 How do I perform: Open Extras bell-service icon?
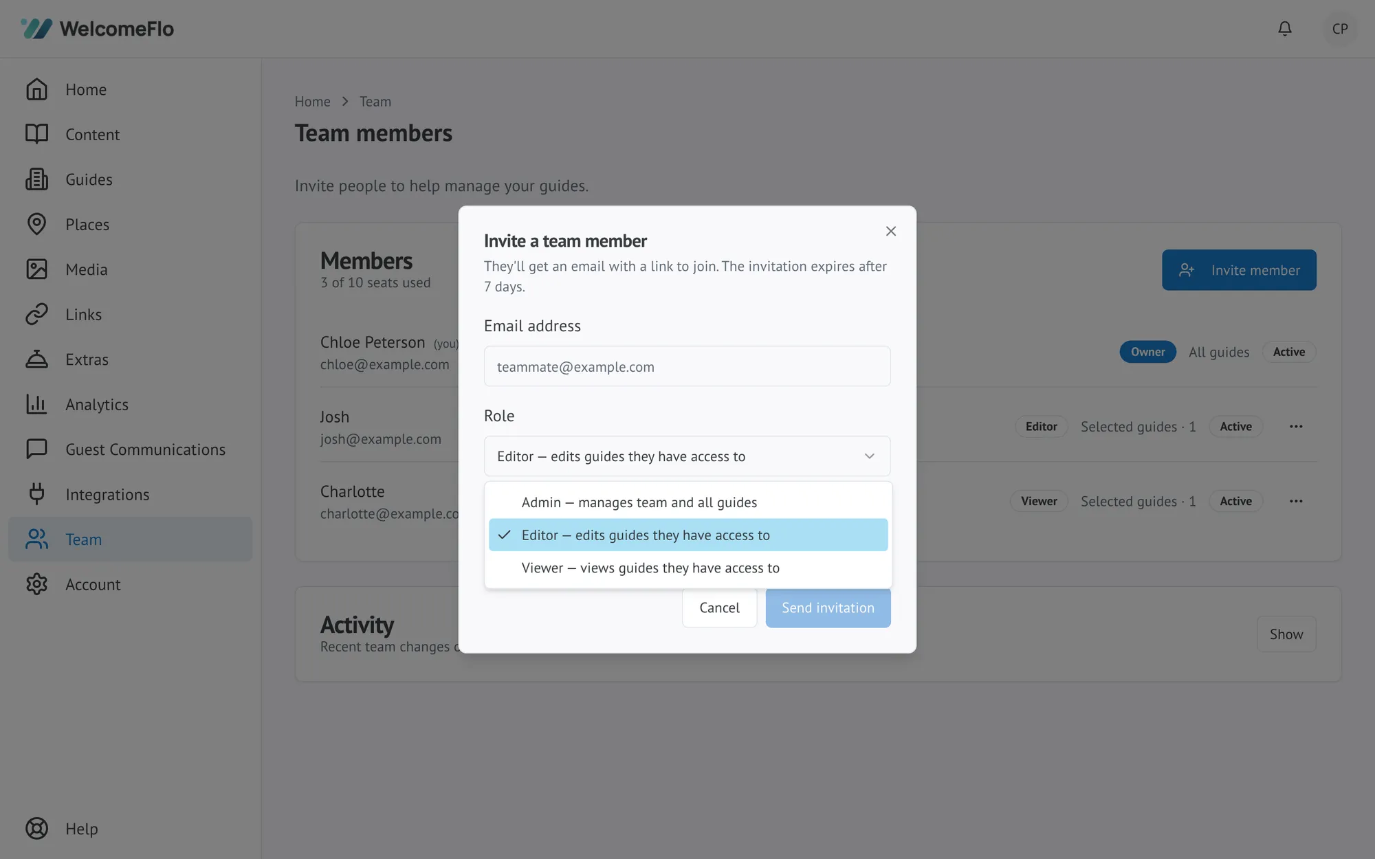pos(36,359)
